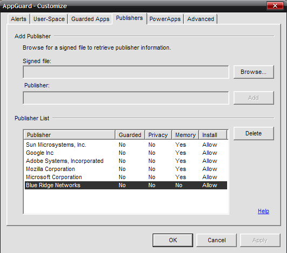Select the Microsoft Corporation row
This screenshot has width=287, height=253.
click(126, 177)
